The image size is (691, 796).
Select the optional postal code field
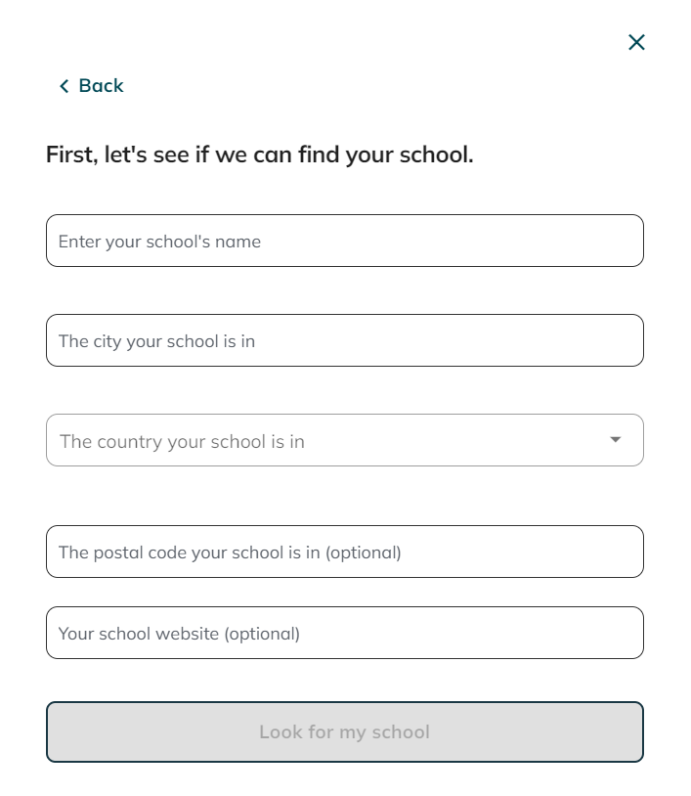[344, 552]
